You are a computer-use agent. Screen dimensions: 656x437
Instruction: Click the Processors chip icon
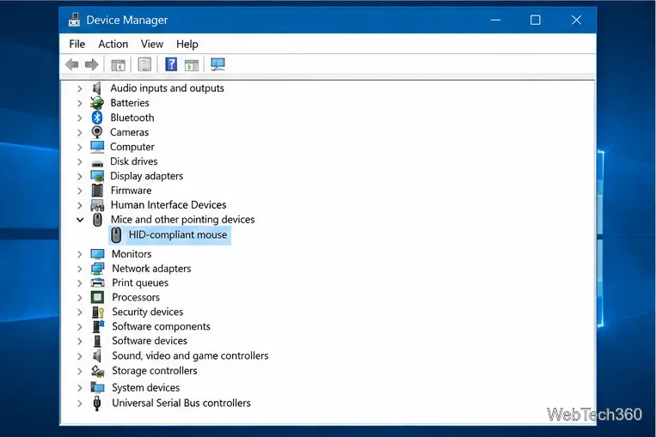point(97,297)
